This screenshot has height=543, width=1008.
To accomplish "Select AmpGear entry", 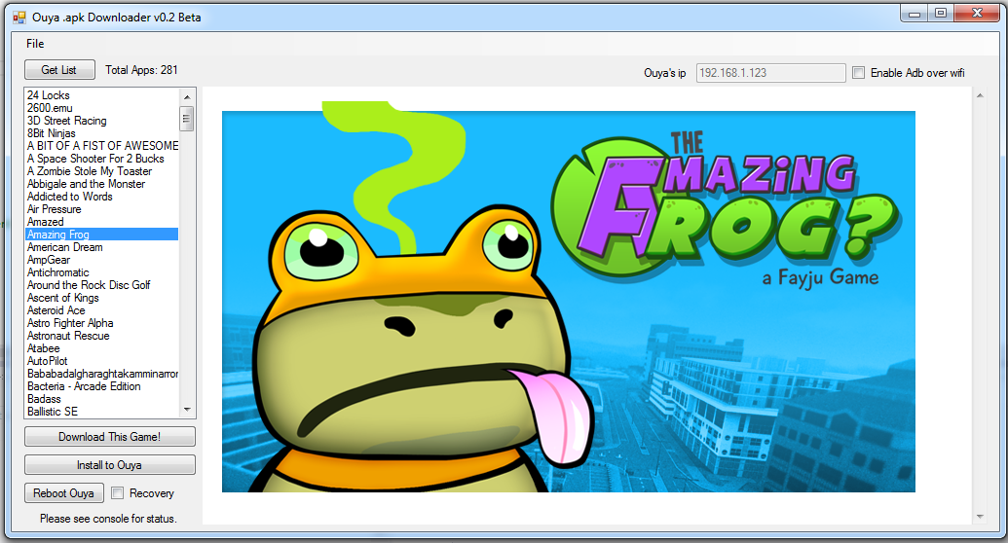I will [x=101, y=260].
